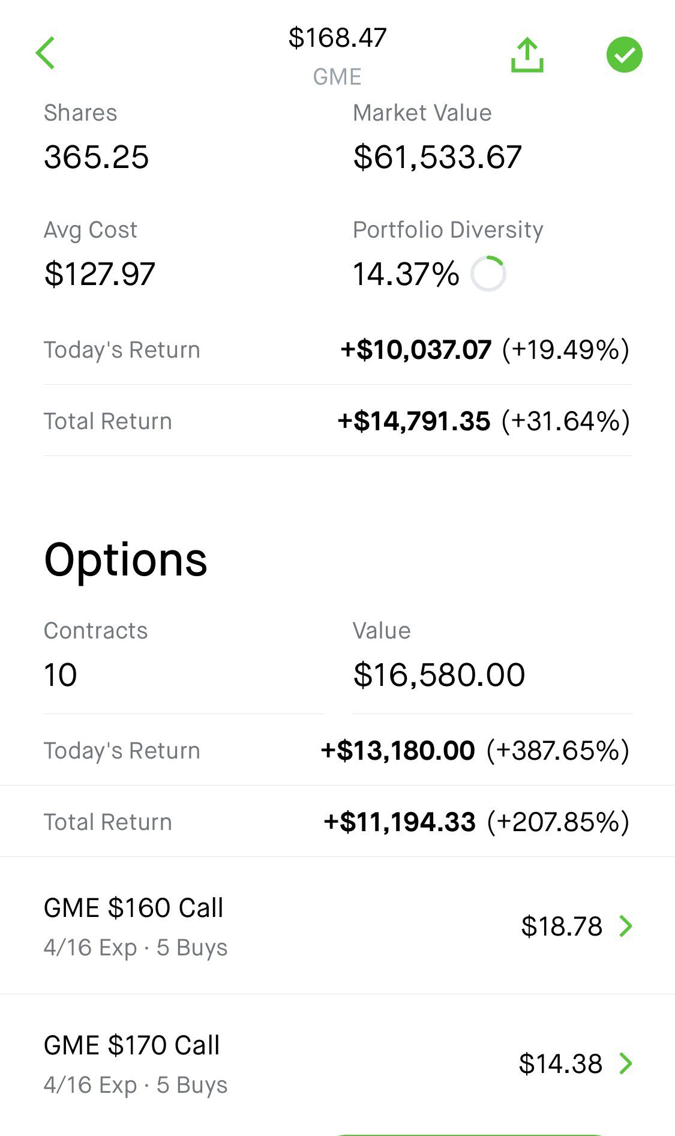Tap the green back arrow
The height and width of the screenshot is (1136, 675).
click(46, 53)
